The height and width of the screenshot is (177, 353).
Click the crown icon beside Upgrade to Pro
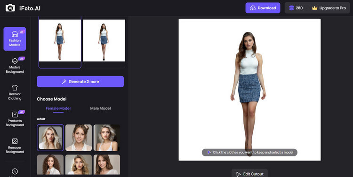(x=314, y=8)
